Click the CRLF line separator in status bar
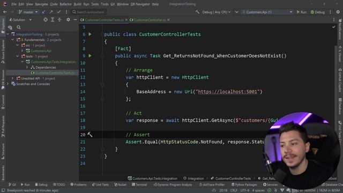Screen dimensions: 343x193 pos(234,191)
